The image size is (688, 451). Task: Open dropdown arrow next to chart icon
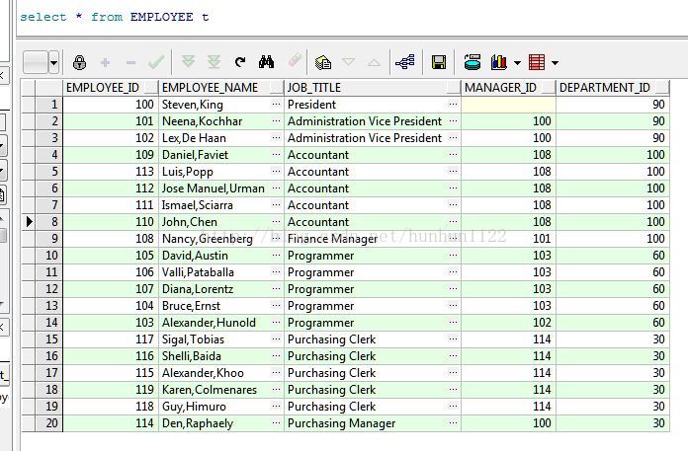click(x=517, y=63)
